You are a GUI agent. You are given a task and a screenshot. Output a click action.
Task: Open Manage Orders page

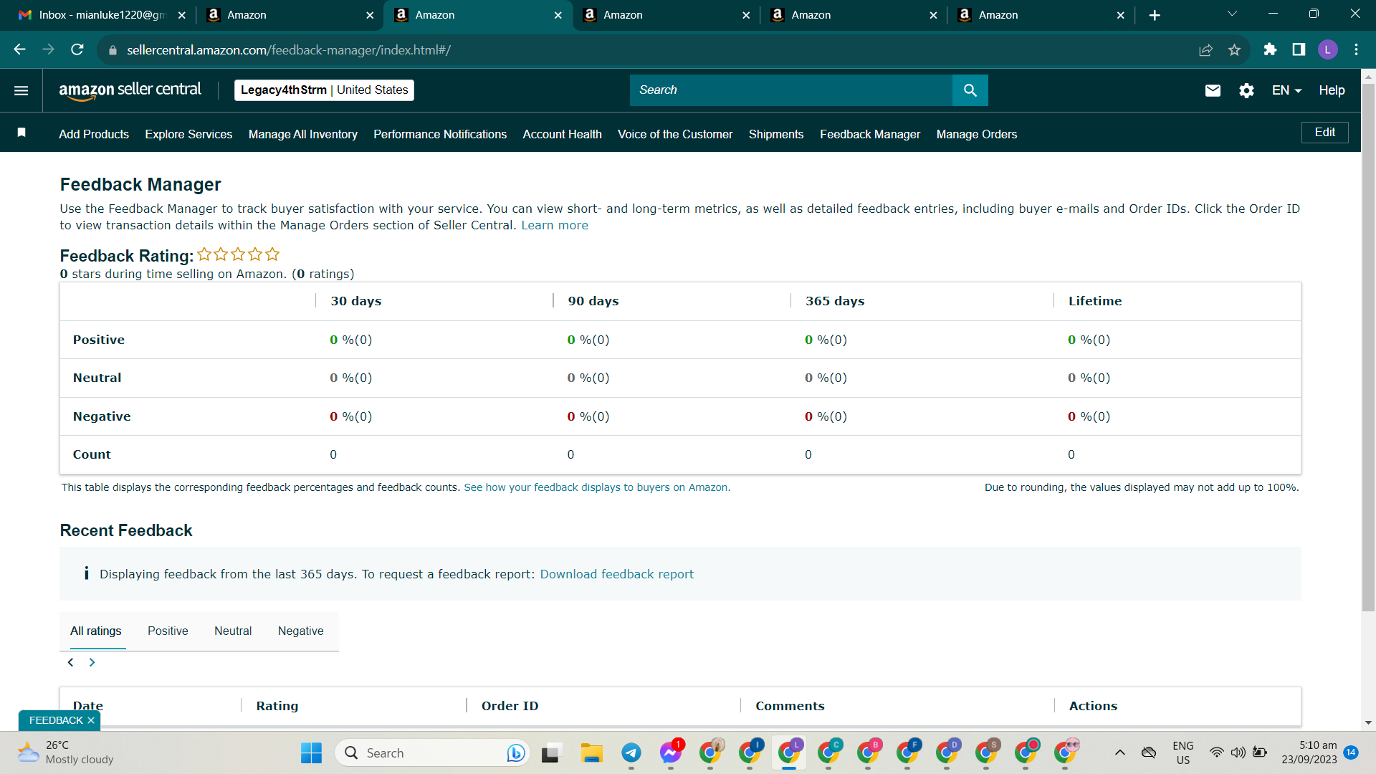tap(977, 134)
